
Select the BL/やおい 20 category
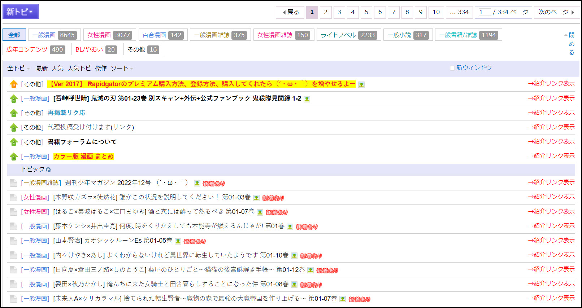click(x=96, y=49)
